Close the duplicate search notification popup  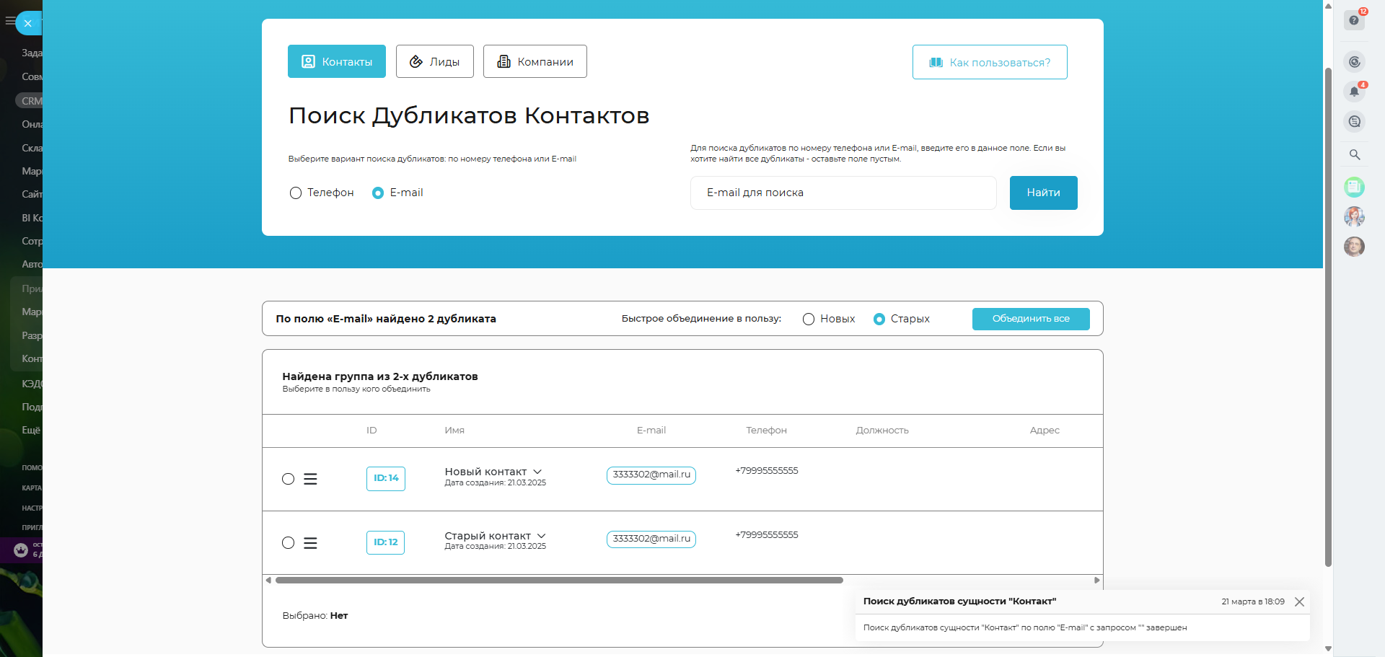(x=1299, y=601)
